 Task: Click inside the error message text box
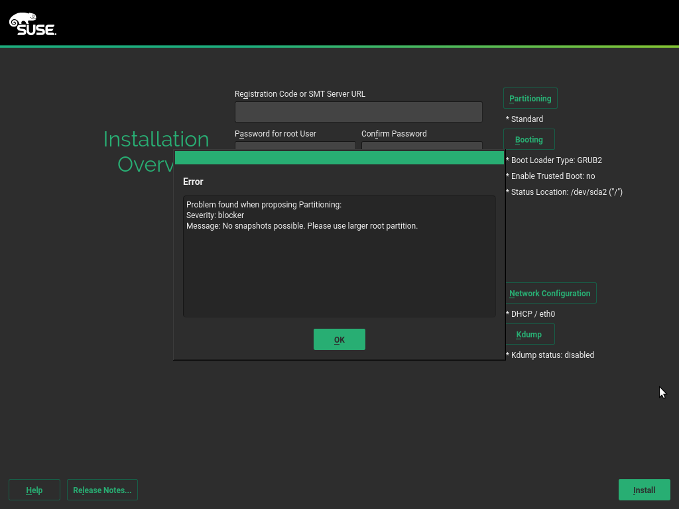pyautogui.click(x=339, y=272)
